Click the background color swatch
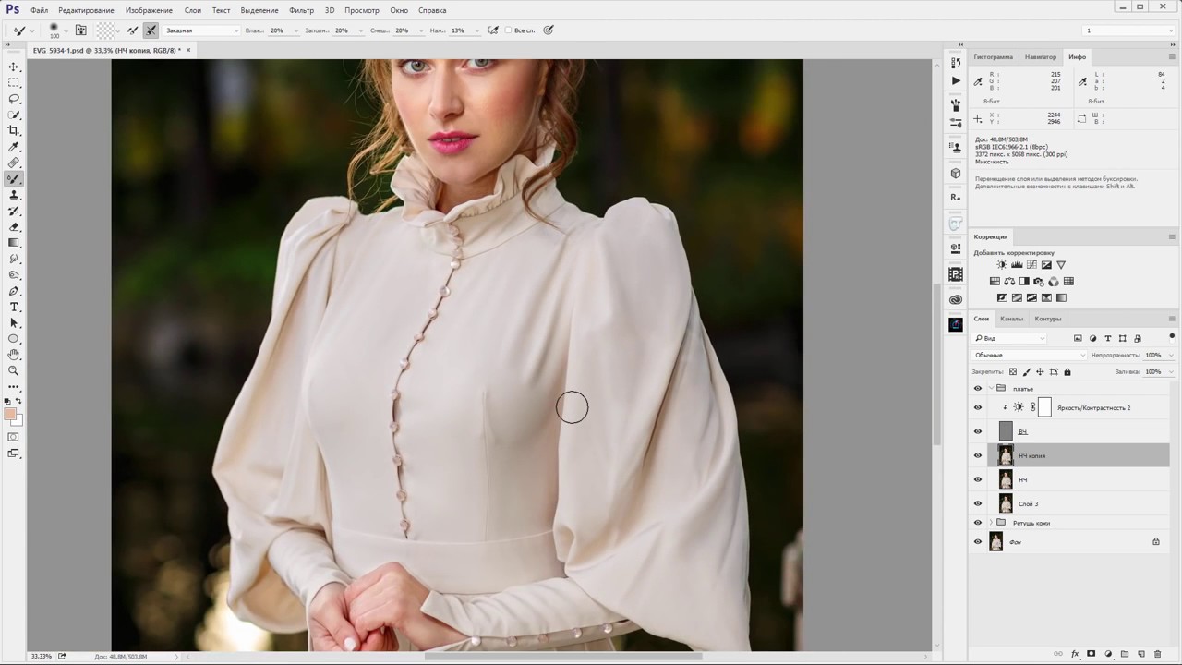 click(17, 420)
